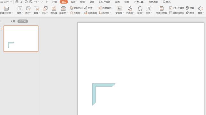Insert a Chart (图表)
The height and width of the screenshot is (115, 206).
[88, 8]
